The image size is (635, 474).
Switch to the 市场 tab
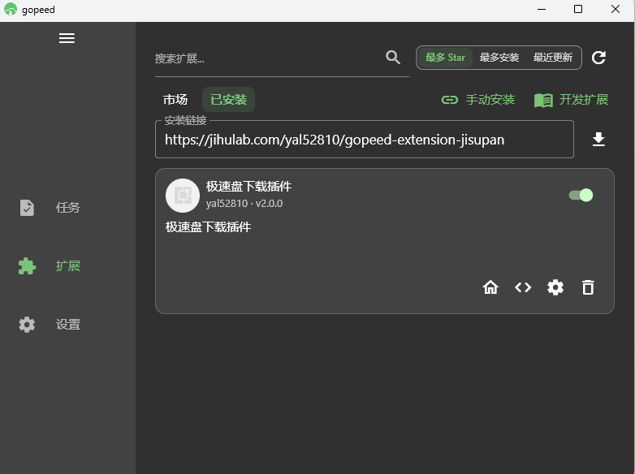[175, 100]
